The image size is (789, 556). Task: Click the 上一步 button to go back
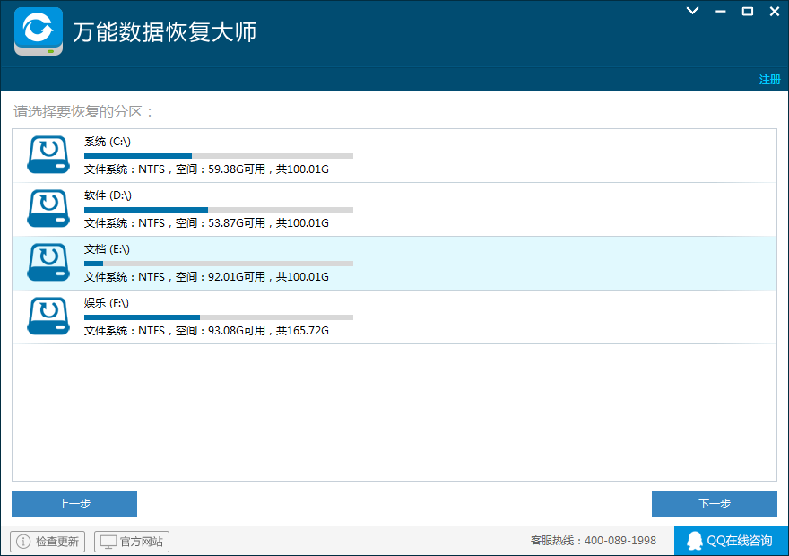pyautogui.click(x=74, y=504)
